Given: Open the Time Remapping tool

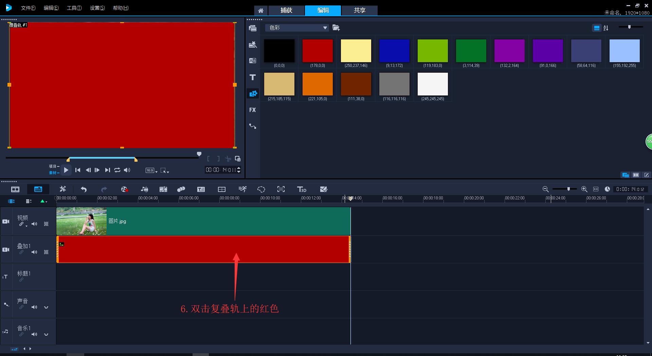Looking at the screenshot, I should 242,189.
